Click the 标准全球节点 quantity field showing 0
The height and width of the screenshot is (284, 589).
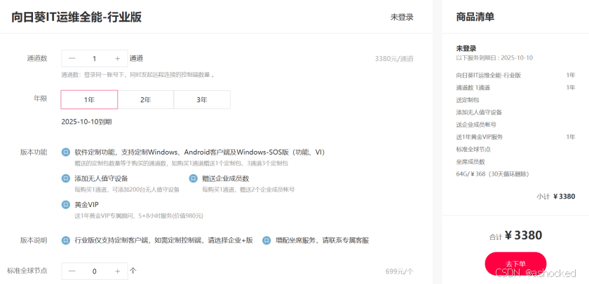(94, 271)
